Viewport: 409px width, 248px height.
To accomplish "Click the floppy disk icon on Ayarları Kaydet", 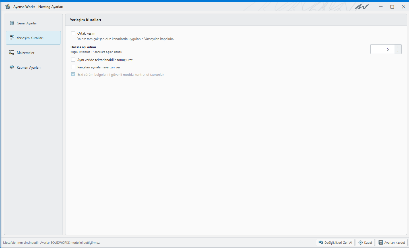I will click(x=381, y=242).
